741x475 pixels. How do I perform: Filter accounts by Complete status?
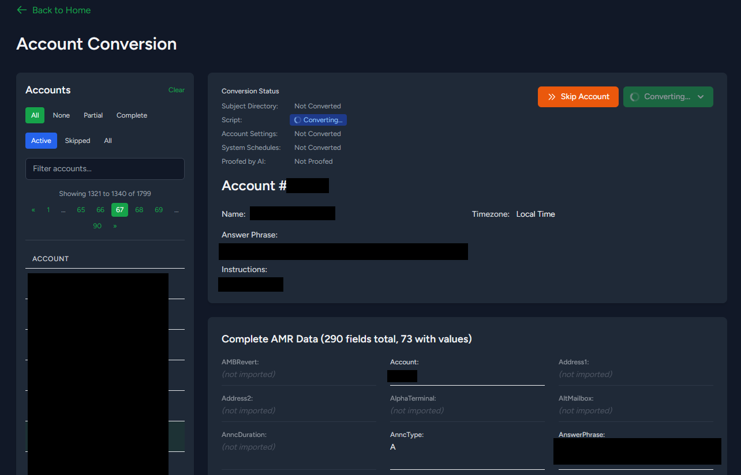click(132, 115)
